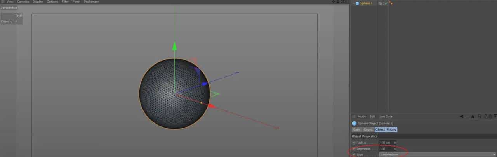Click the lock element icon in Attribute Manager
497x157 pixels.
486,116
